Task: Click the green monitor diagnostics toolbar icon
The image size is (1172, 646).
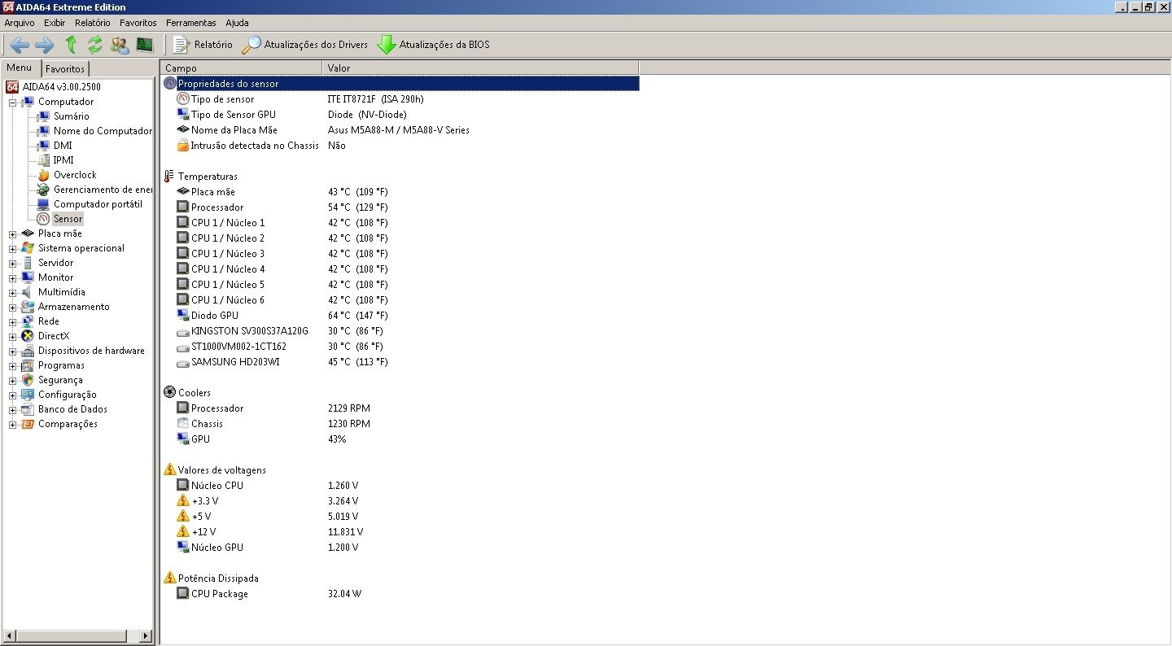Action: coord(145,45)
